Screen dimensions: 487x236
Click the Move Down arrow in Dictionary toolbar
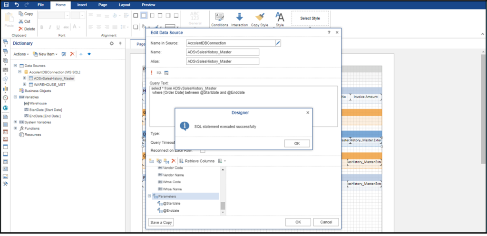[x=89, y=54]
